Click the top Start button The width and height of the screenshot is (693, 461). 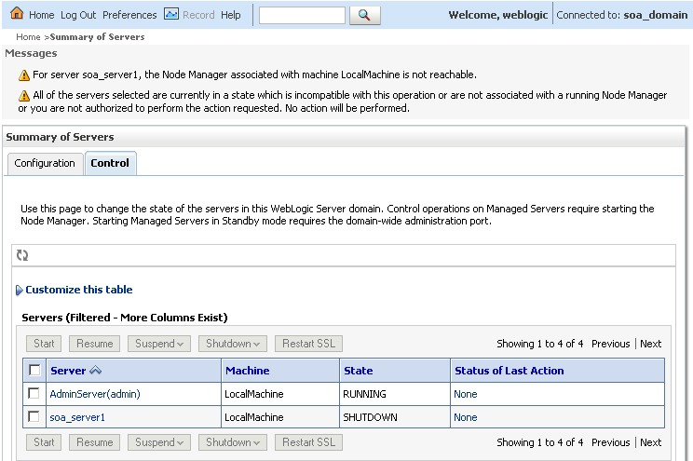pos(44,344)
